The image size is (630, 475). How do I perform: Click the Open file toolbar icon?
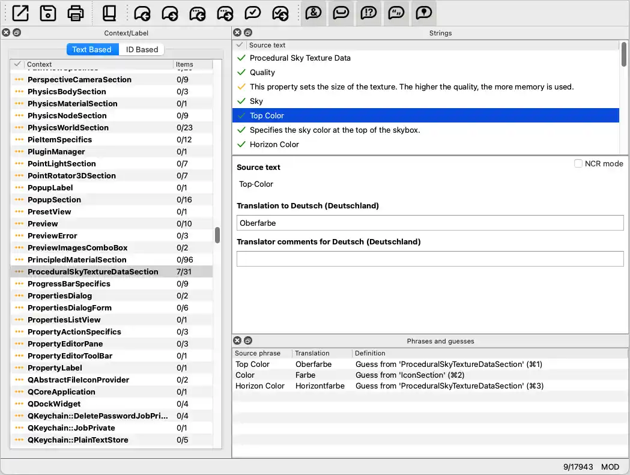pos(20,13)
